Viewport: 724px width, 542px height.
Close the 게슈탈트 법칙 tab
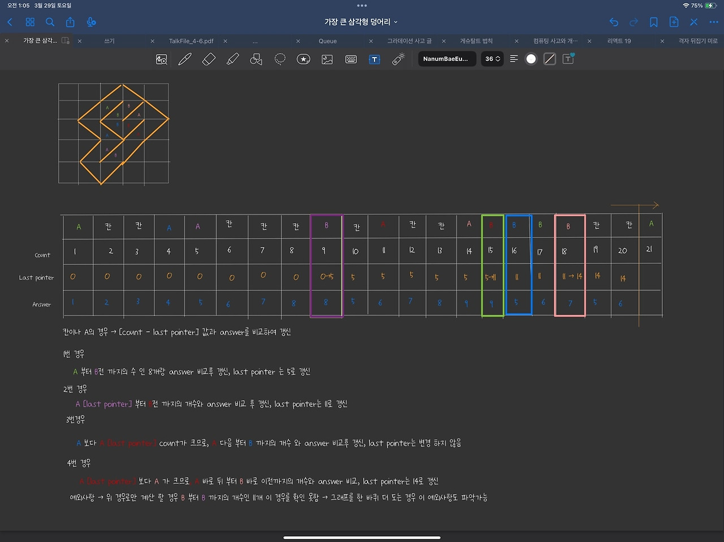[443, 41]
